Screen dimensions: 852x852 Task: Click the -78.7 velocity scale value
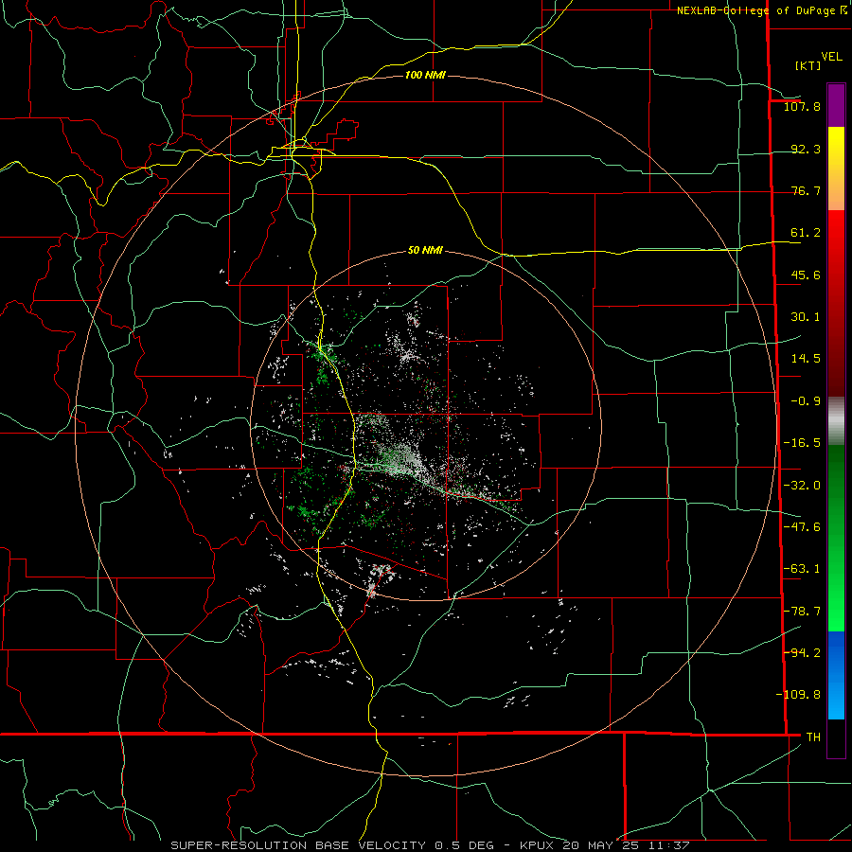(x=802, y=612)
